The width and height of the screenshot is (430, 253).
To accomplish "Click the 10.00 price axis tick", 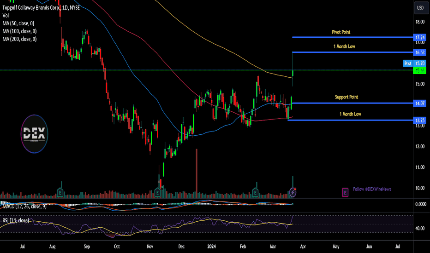I will (x=420, y=188).
